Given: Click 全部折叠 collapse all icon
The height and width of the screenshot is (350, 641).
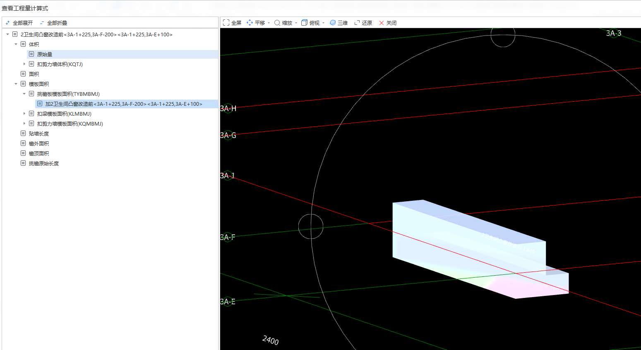Looking at the screenshot, I should pyautogui.click(x=42, y=23).
